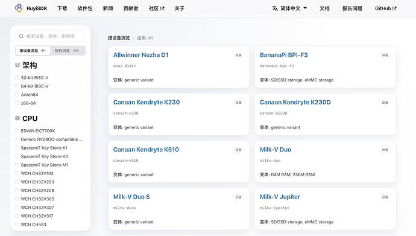Open 文档 in the navbar
This screenshot has width=416, height=236.
point(324,8)
